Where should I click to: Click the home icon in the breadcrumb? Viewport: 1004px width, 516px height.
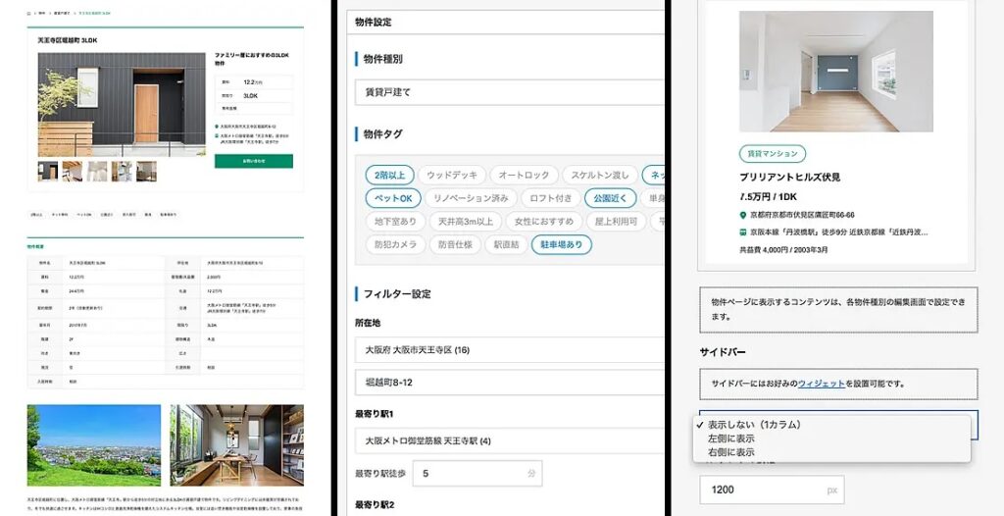click(x=29, y=13)
